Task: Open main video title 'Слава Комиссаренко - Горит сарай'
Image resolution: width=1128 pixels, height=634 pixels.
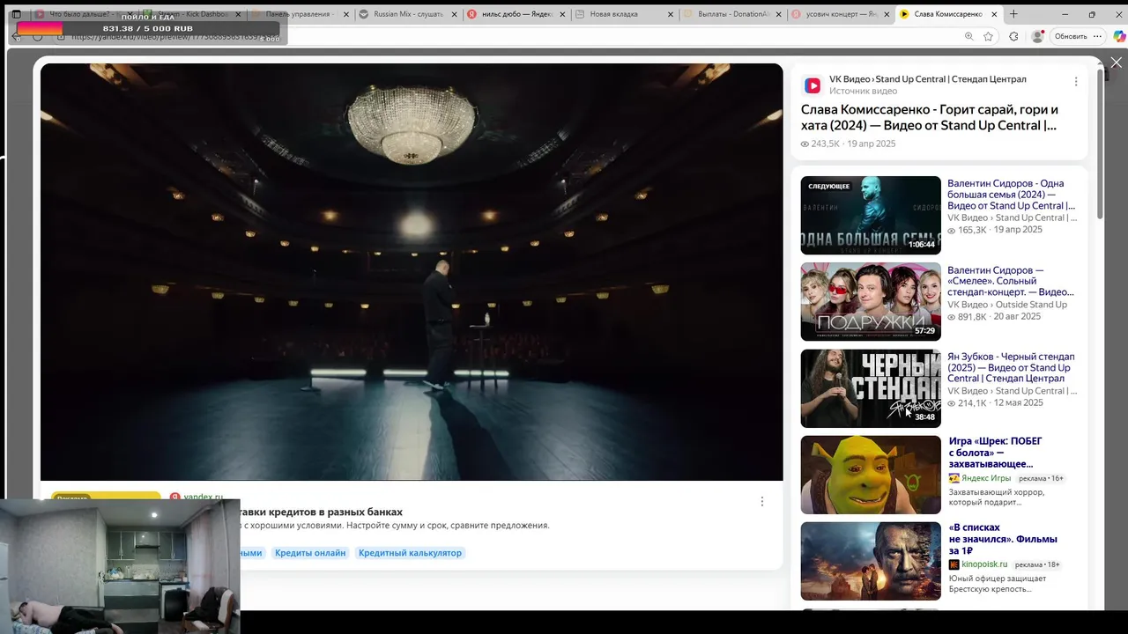Action: (930, 117)
